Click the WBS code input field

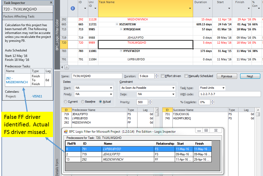[230, 94]
